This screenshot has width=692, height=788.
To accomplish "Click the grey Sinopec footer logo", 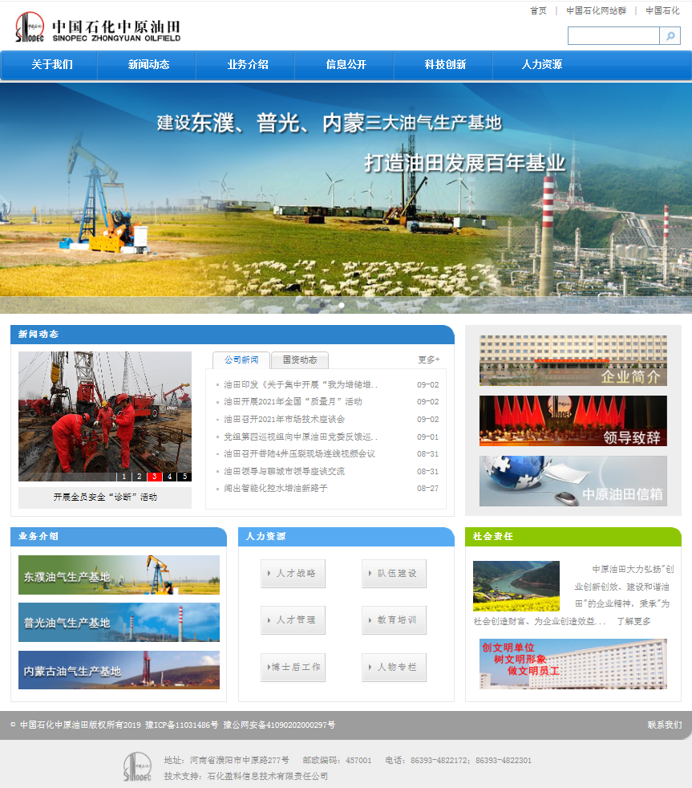I will 137,767.
